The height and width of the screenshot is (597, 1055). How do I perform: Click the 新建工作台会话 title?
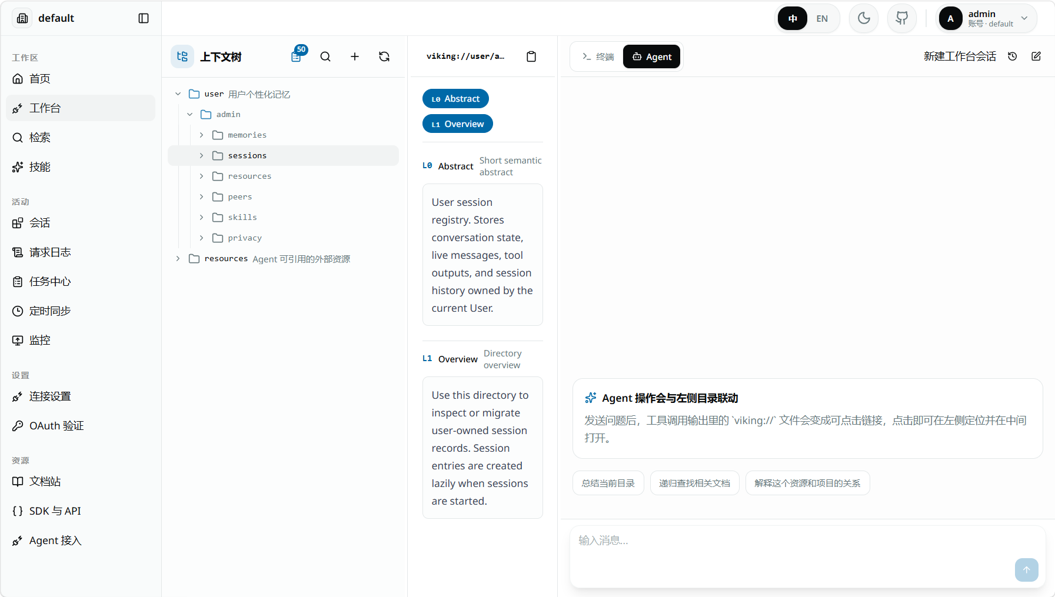(x=960, y=56)
